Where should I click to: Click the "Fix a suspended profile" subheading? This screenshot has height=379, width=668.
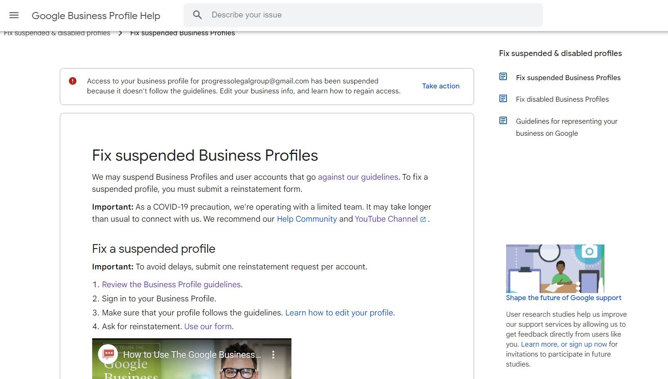tap(154, 249)
